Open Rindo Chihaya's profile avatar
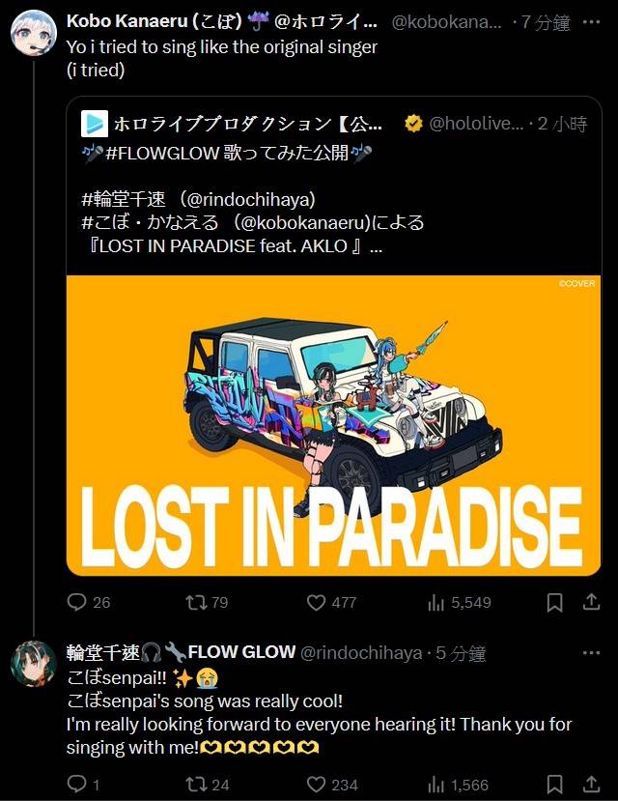618x801 pixels. point(34,664)
